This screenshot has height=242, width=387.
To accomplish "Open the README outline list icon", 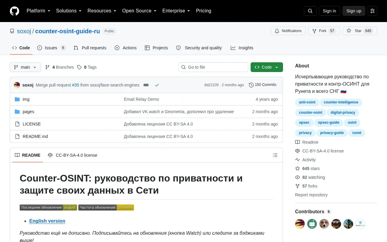I will [x=275, y=155].
